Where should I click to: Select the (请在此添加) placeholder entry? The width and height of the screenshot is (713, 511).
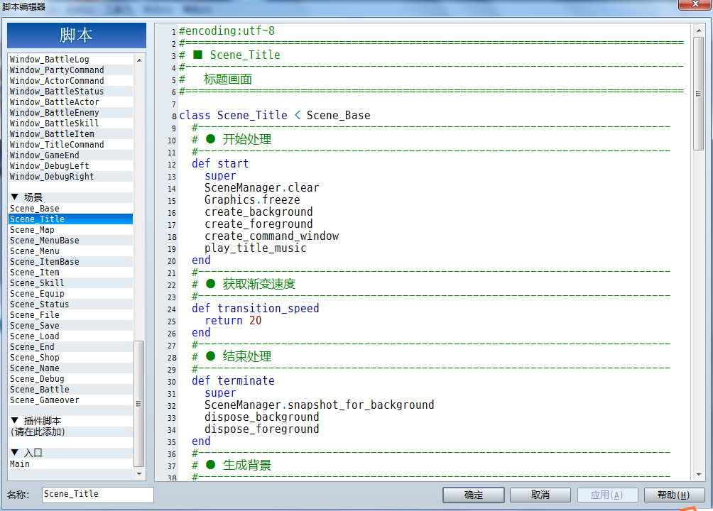coord(71,432)
